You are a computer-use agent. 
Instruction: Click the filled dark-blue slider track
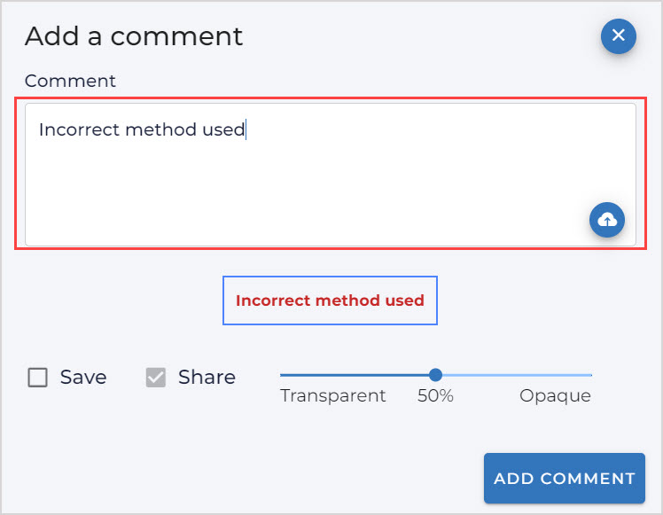click(x=355, y=375)
